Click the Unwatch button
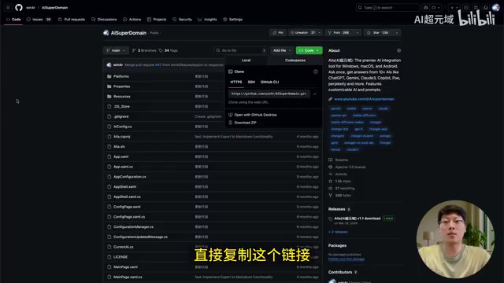The height and width of the screenshot is (283, 504). click(x=302, y=33)
